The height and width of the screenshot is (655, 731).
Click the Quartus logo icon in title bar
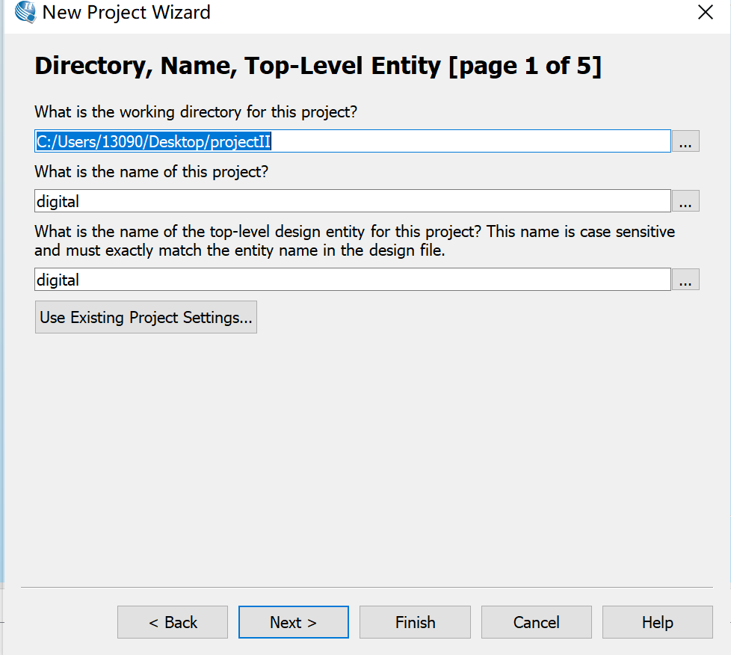pos(25,13)
